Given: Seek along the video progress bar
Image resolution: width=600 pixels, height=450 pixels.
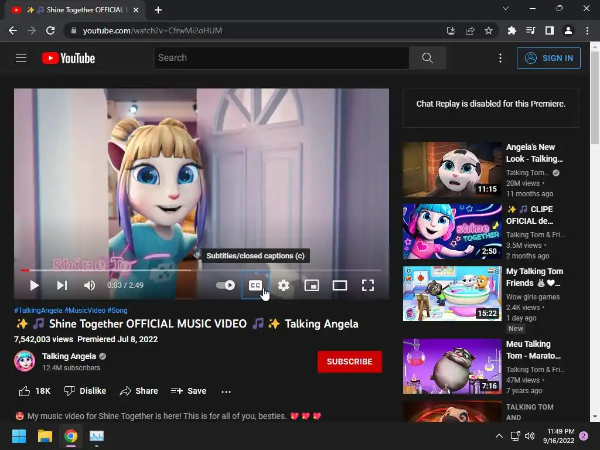Looking at the screenshot, I should 202,270.
